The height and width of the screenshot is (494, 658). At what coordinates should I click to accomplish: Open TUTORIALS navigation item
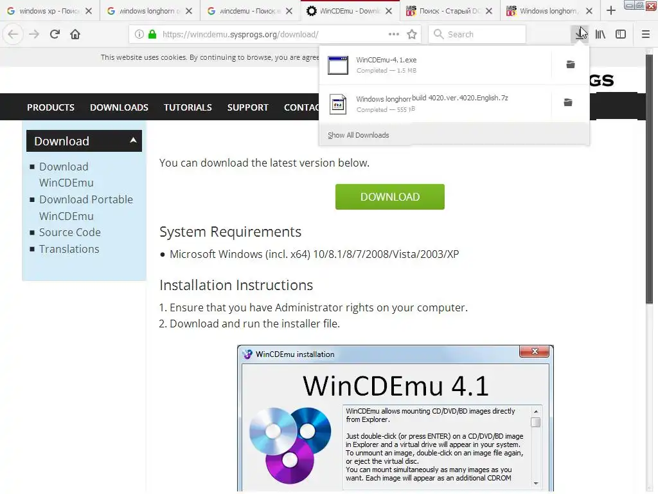[188, 107]
